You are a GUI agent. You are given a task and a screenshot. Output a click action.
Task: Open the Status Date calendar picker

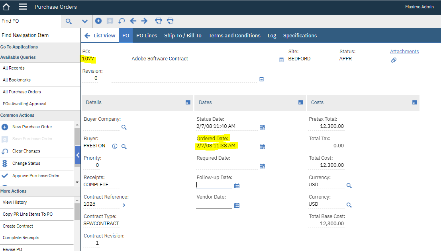point(262,127)
